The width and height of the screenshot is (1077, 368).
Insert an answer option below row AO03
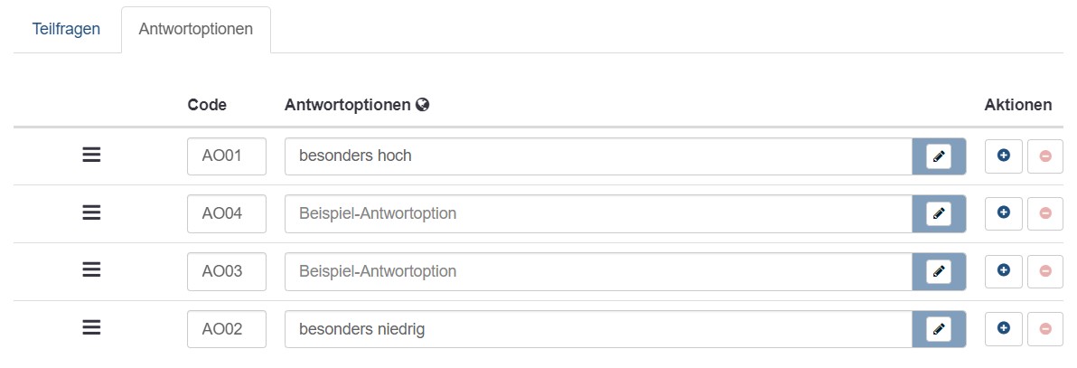click(1003, 272)
